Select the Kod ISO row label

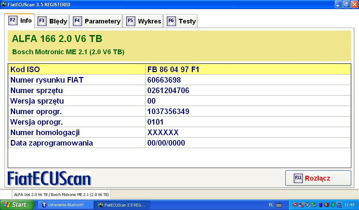point(25,69)
